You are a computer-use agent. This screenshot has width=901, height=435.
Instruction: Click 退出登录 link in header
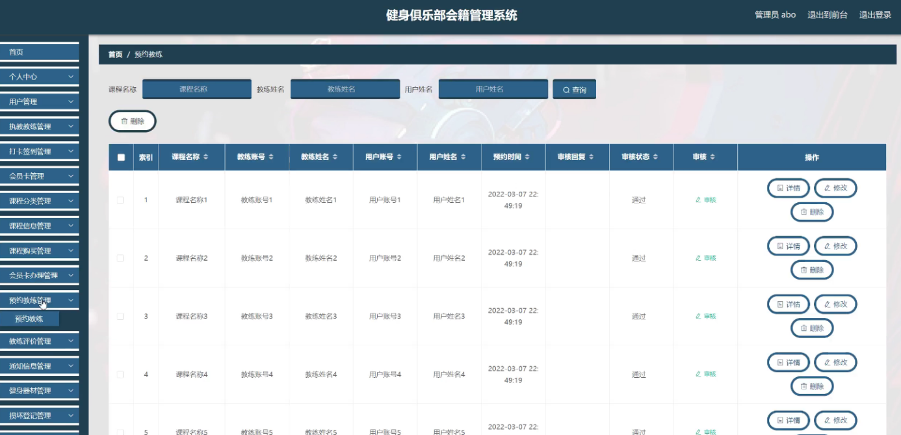coord(875,15)
